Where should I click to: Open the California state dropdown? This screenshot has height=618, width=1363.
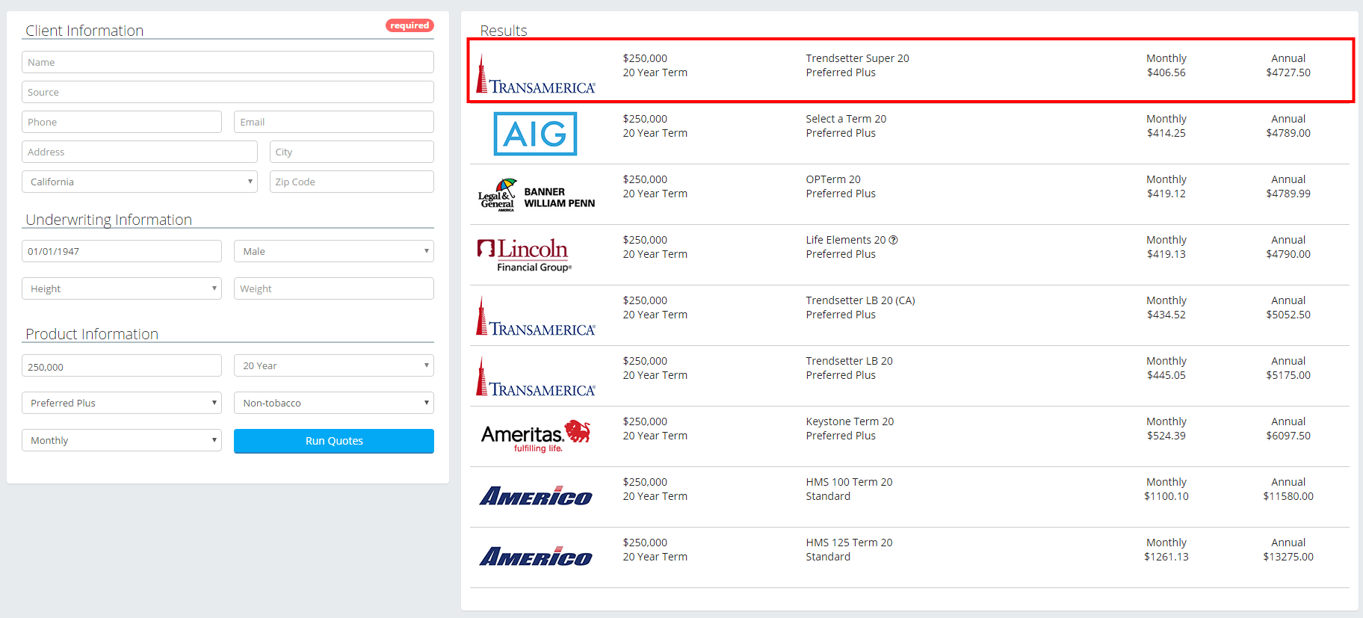click(140, 182)
